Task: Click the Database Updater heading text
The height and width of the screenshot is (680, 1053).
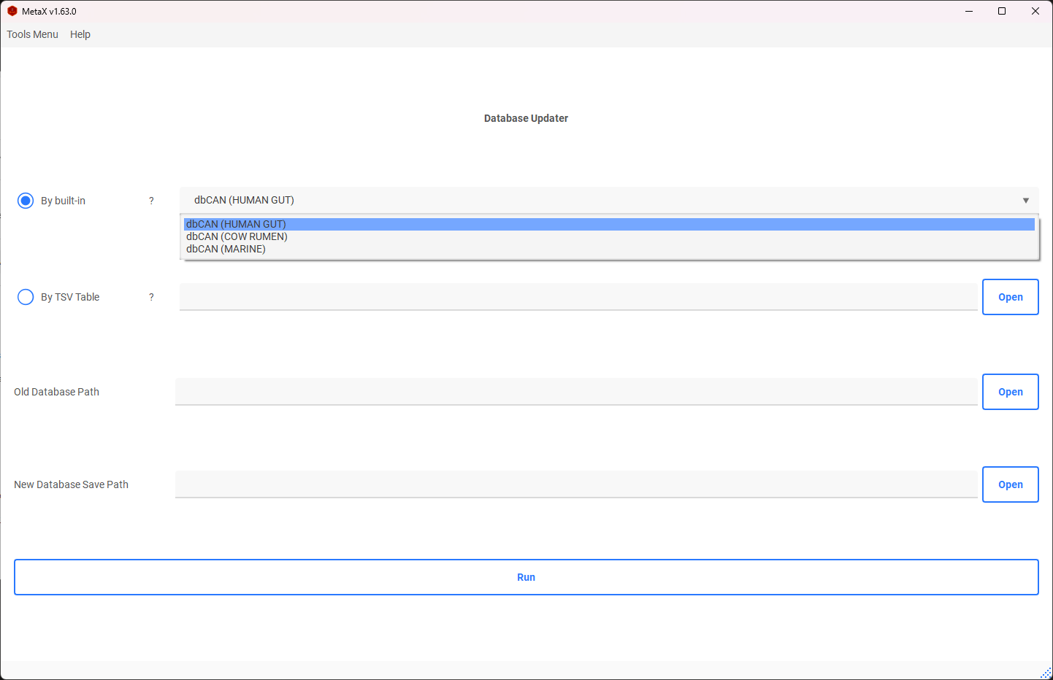Action: (x=526, y=118)
